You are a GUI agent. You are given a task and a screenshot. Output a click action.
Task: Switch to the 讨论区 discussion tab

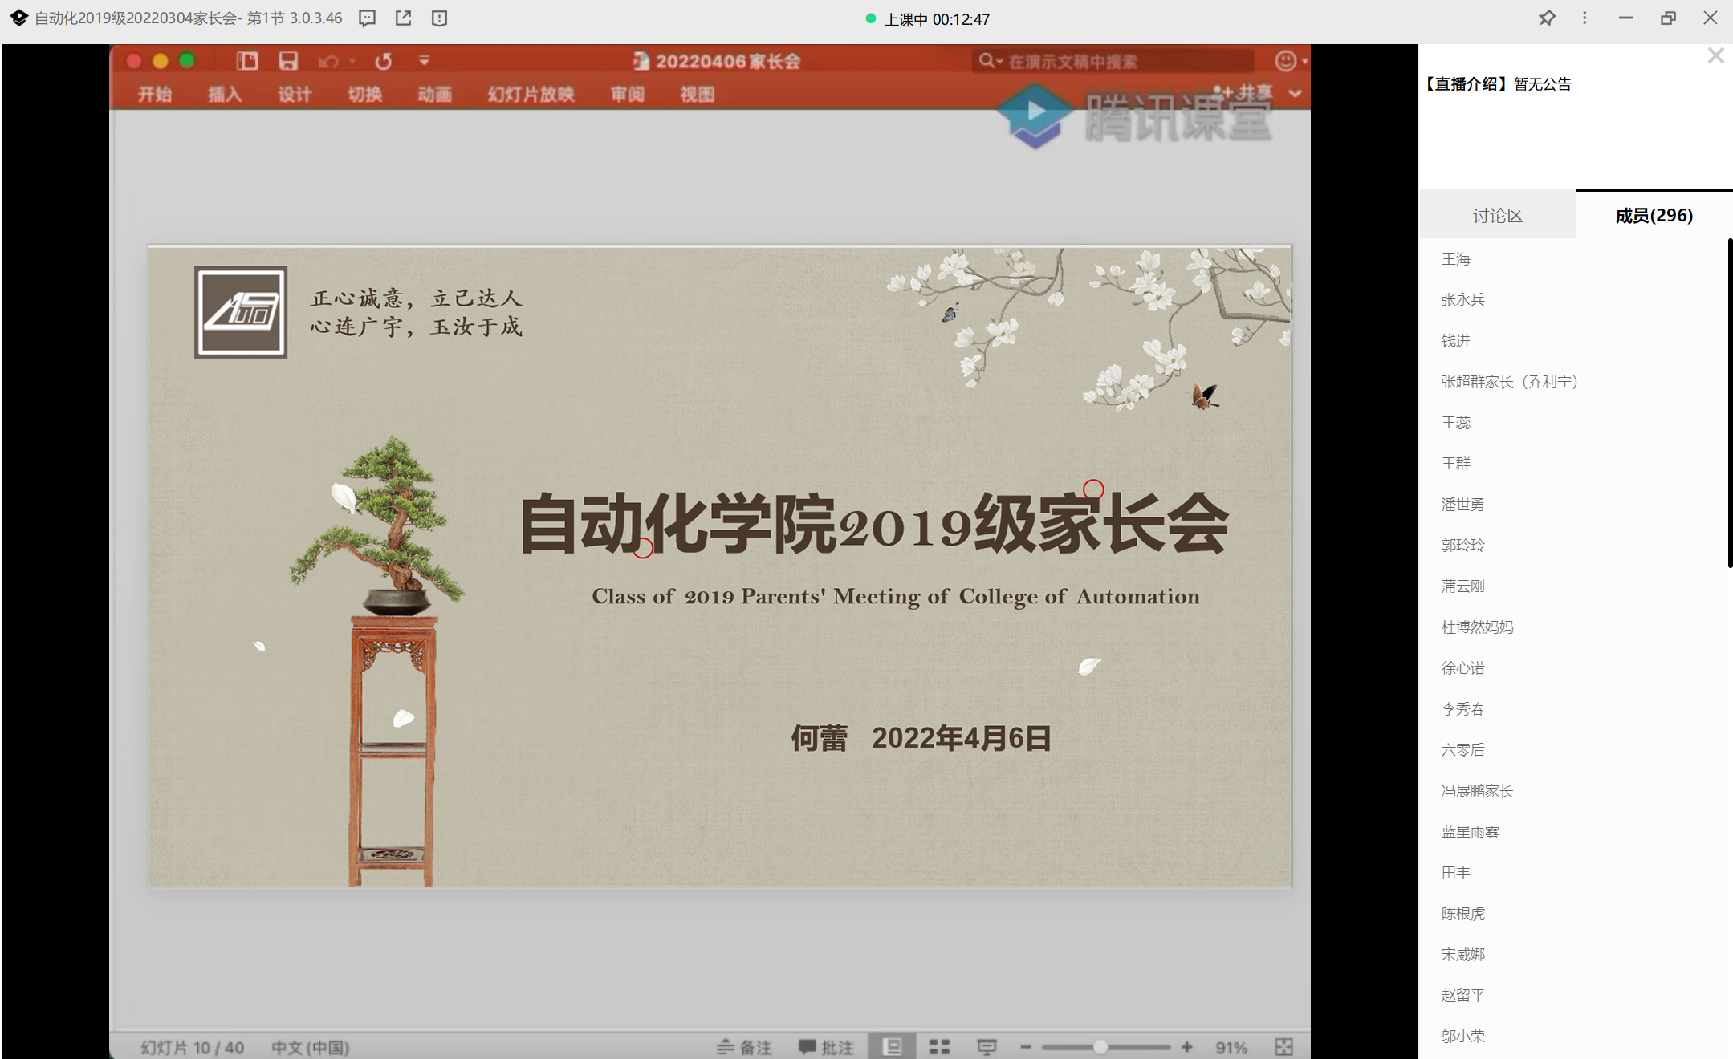pos(1497,215)
